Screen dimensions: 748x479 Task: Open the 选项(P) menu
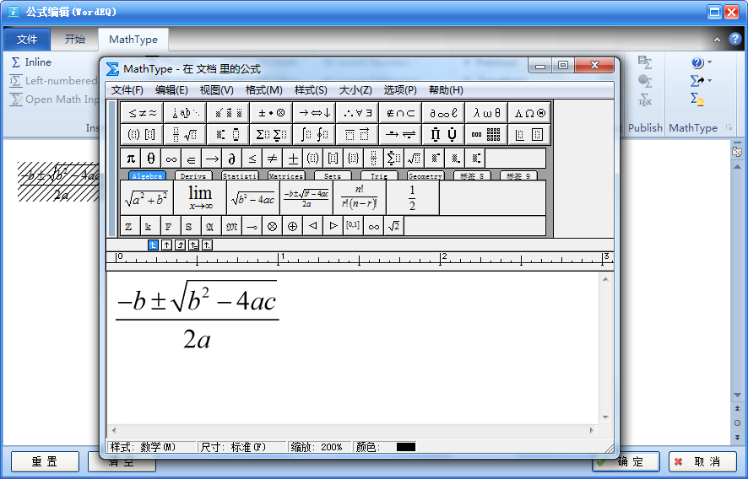point(400,90)
